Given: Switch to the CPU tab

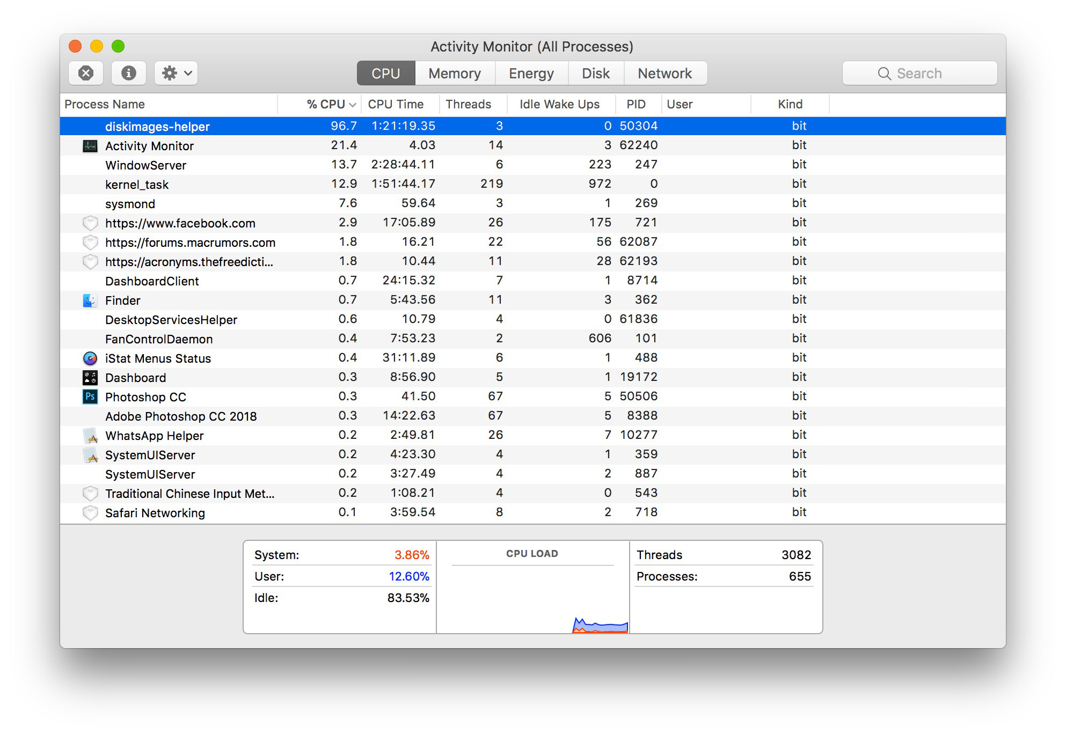Looking at the screenshot, I should coord(386,74).
